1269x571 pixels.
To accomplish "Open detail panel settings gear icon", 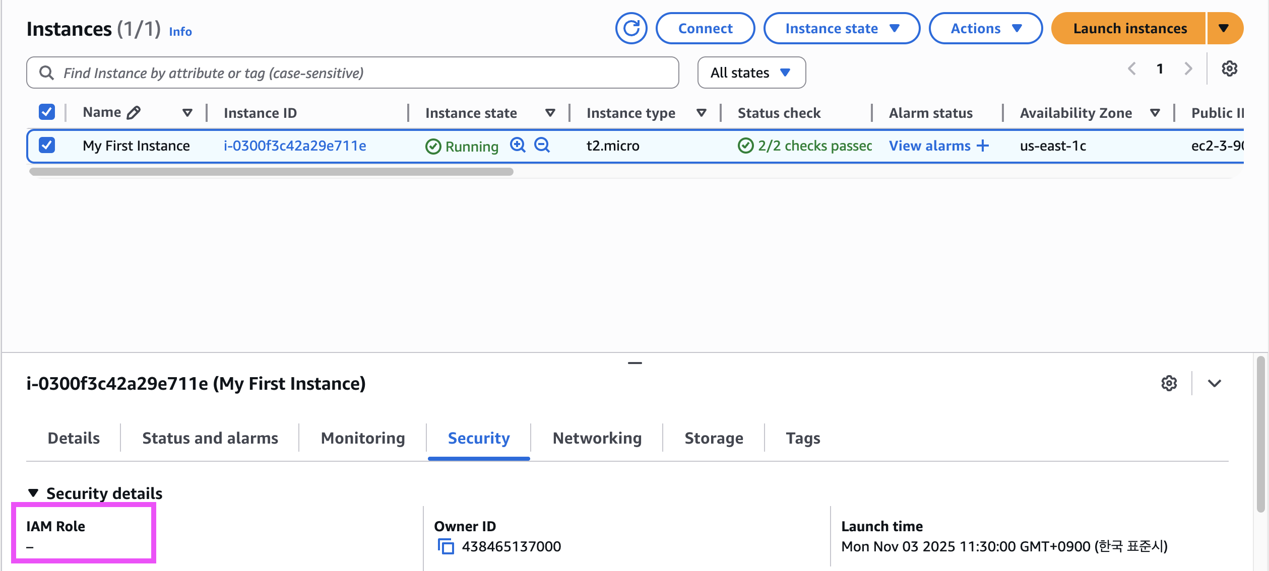I will pos(1169,384).
